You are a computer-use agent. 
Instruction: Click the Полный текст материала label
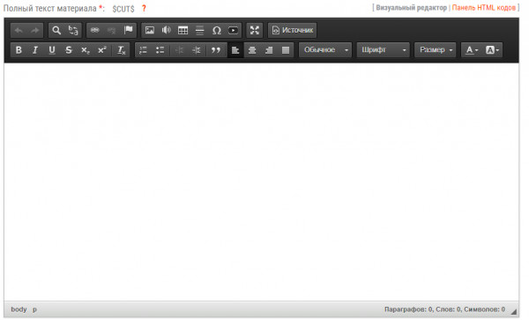[50, 9]
